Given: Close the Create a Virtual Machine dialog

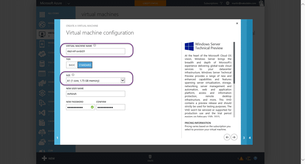Looking at the screenshot, I should pyautogui.click(x=237, y=23).
